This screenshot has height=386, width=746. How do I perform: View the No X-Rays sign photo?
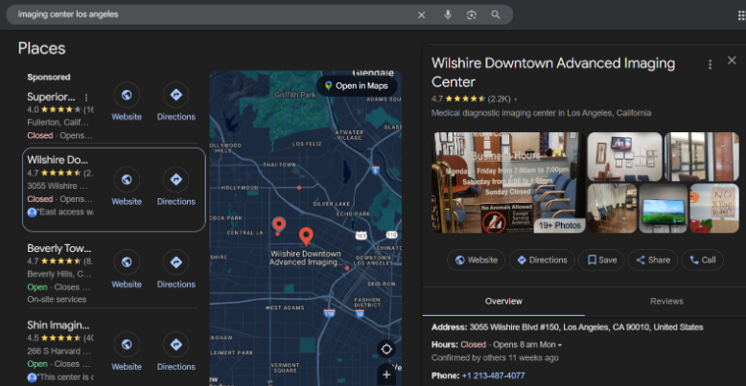pos(714,208)
